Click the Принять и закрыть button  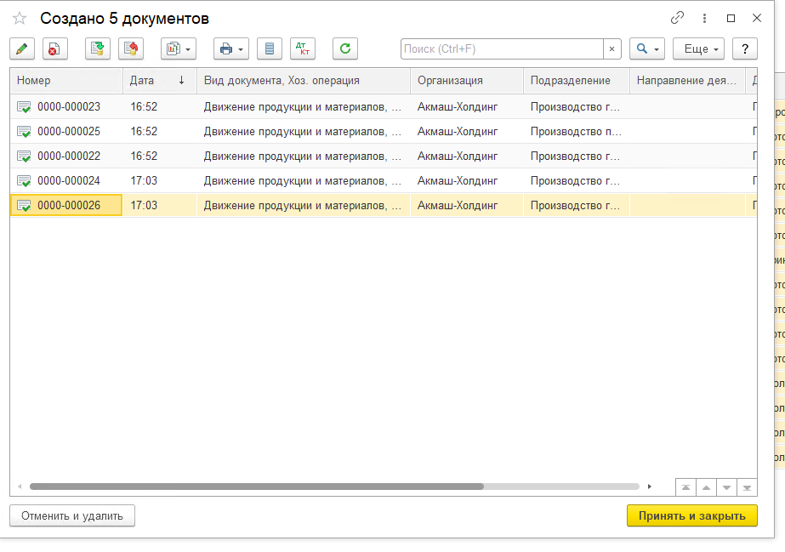coord(692,516)
